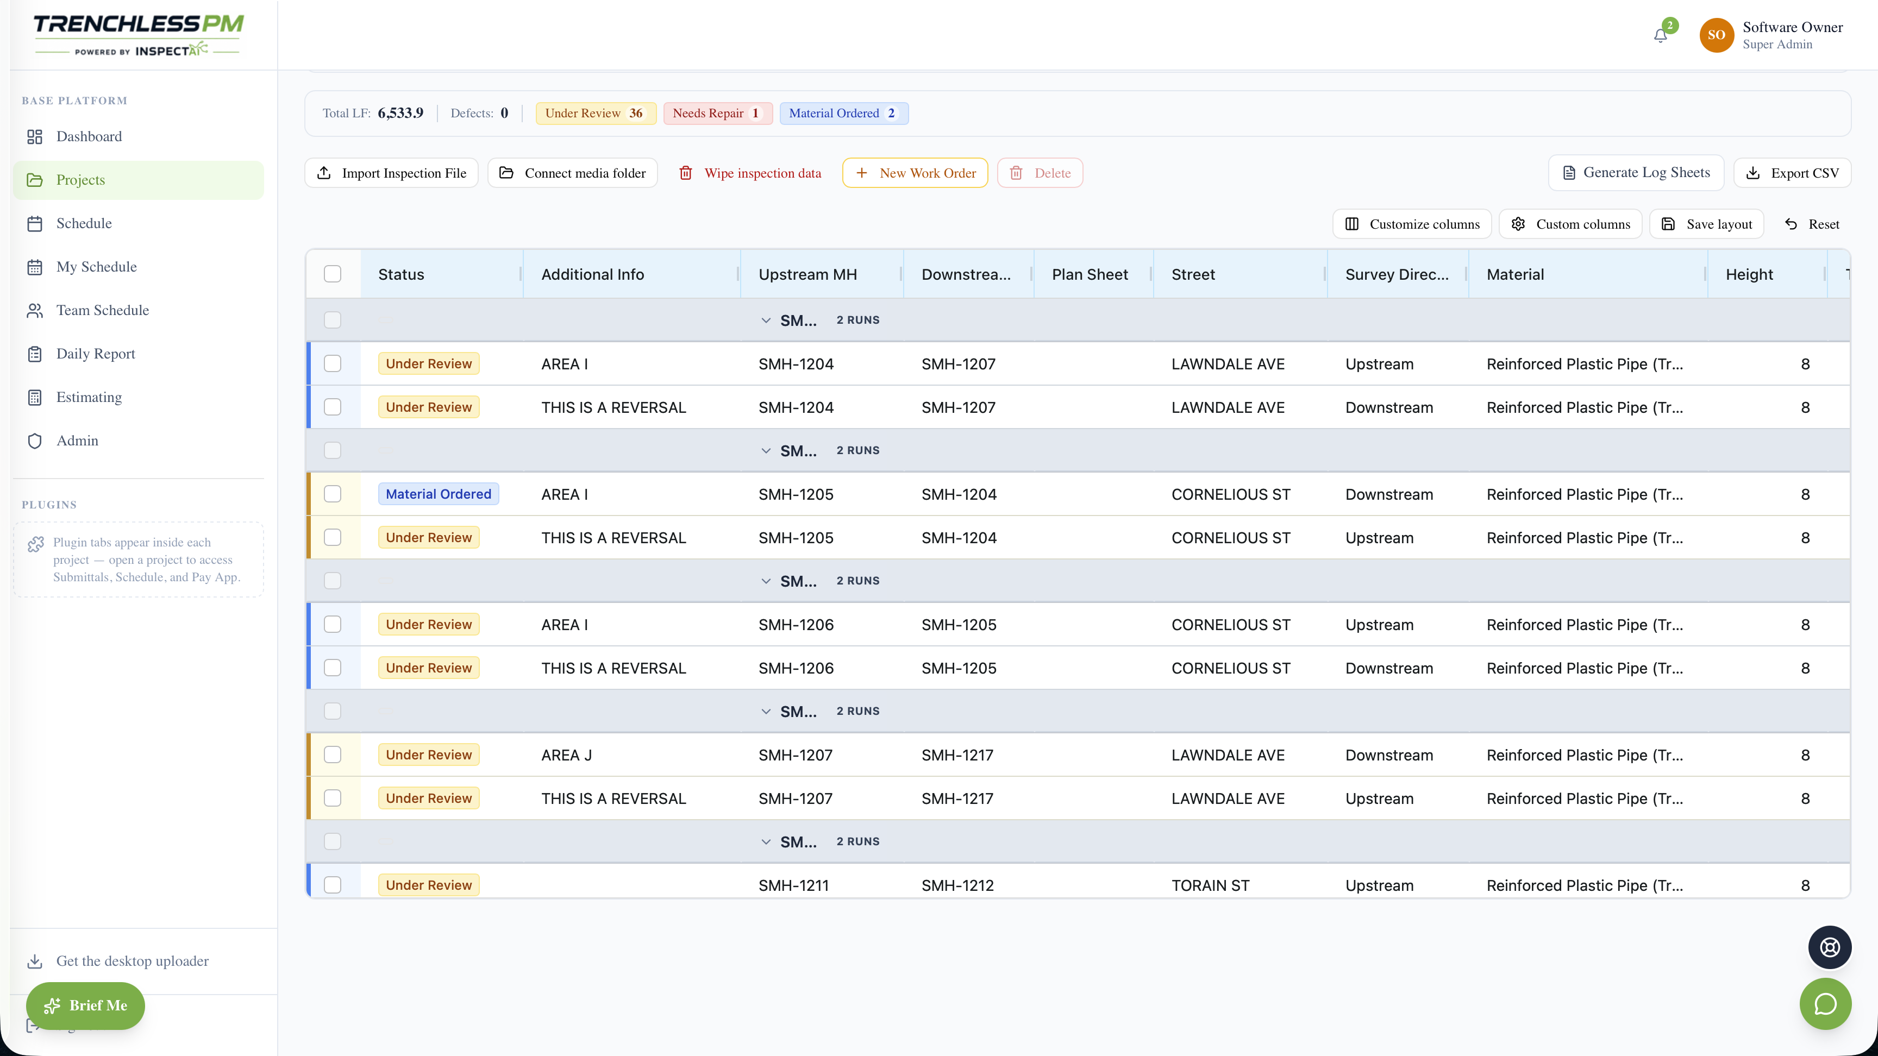Open Custom columns settings
Viewport: 1878px width, 1056px height.
point(1570,224)
